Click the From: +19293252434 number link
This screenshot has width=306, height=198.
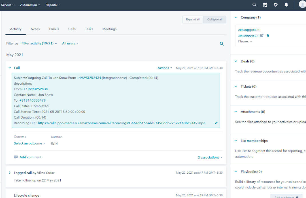pyautogui.click(x=36, y=89)
